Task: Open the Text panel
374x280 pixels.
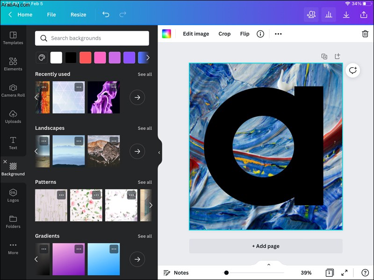Action: tap(13, 143)
